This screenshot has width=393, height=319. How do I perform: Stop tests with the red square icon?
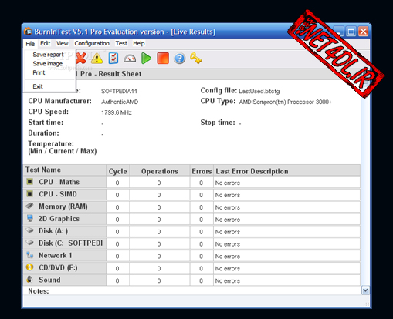coord(163,59)
